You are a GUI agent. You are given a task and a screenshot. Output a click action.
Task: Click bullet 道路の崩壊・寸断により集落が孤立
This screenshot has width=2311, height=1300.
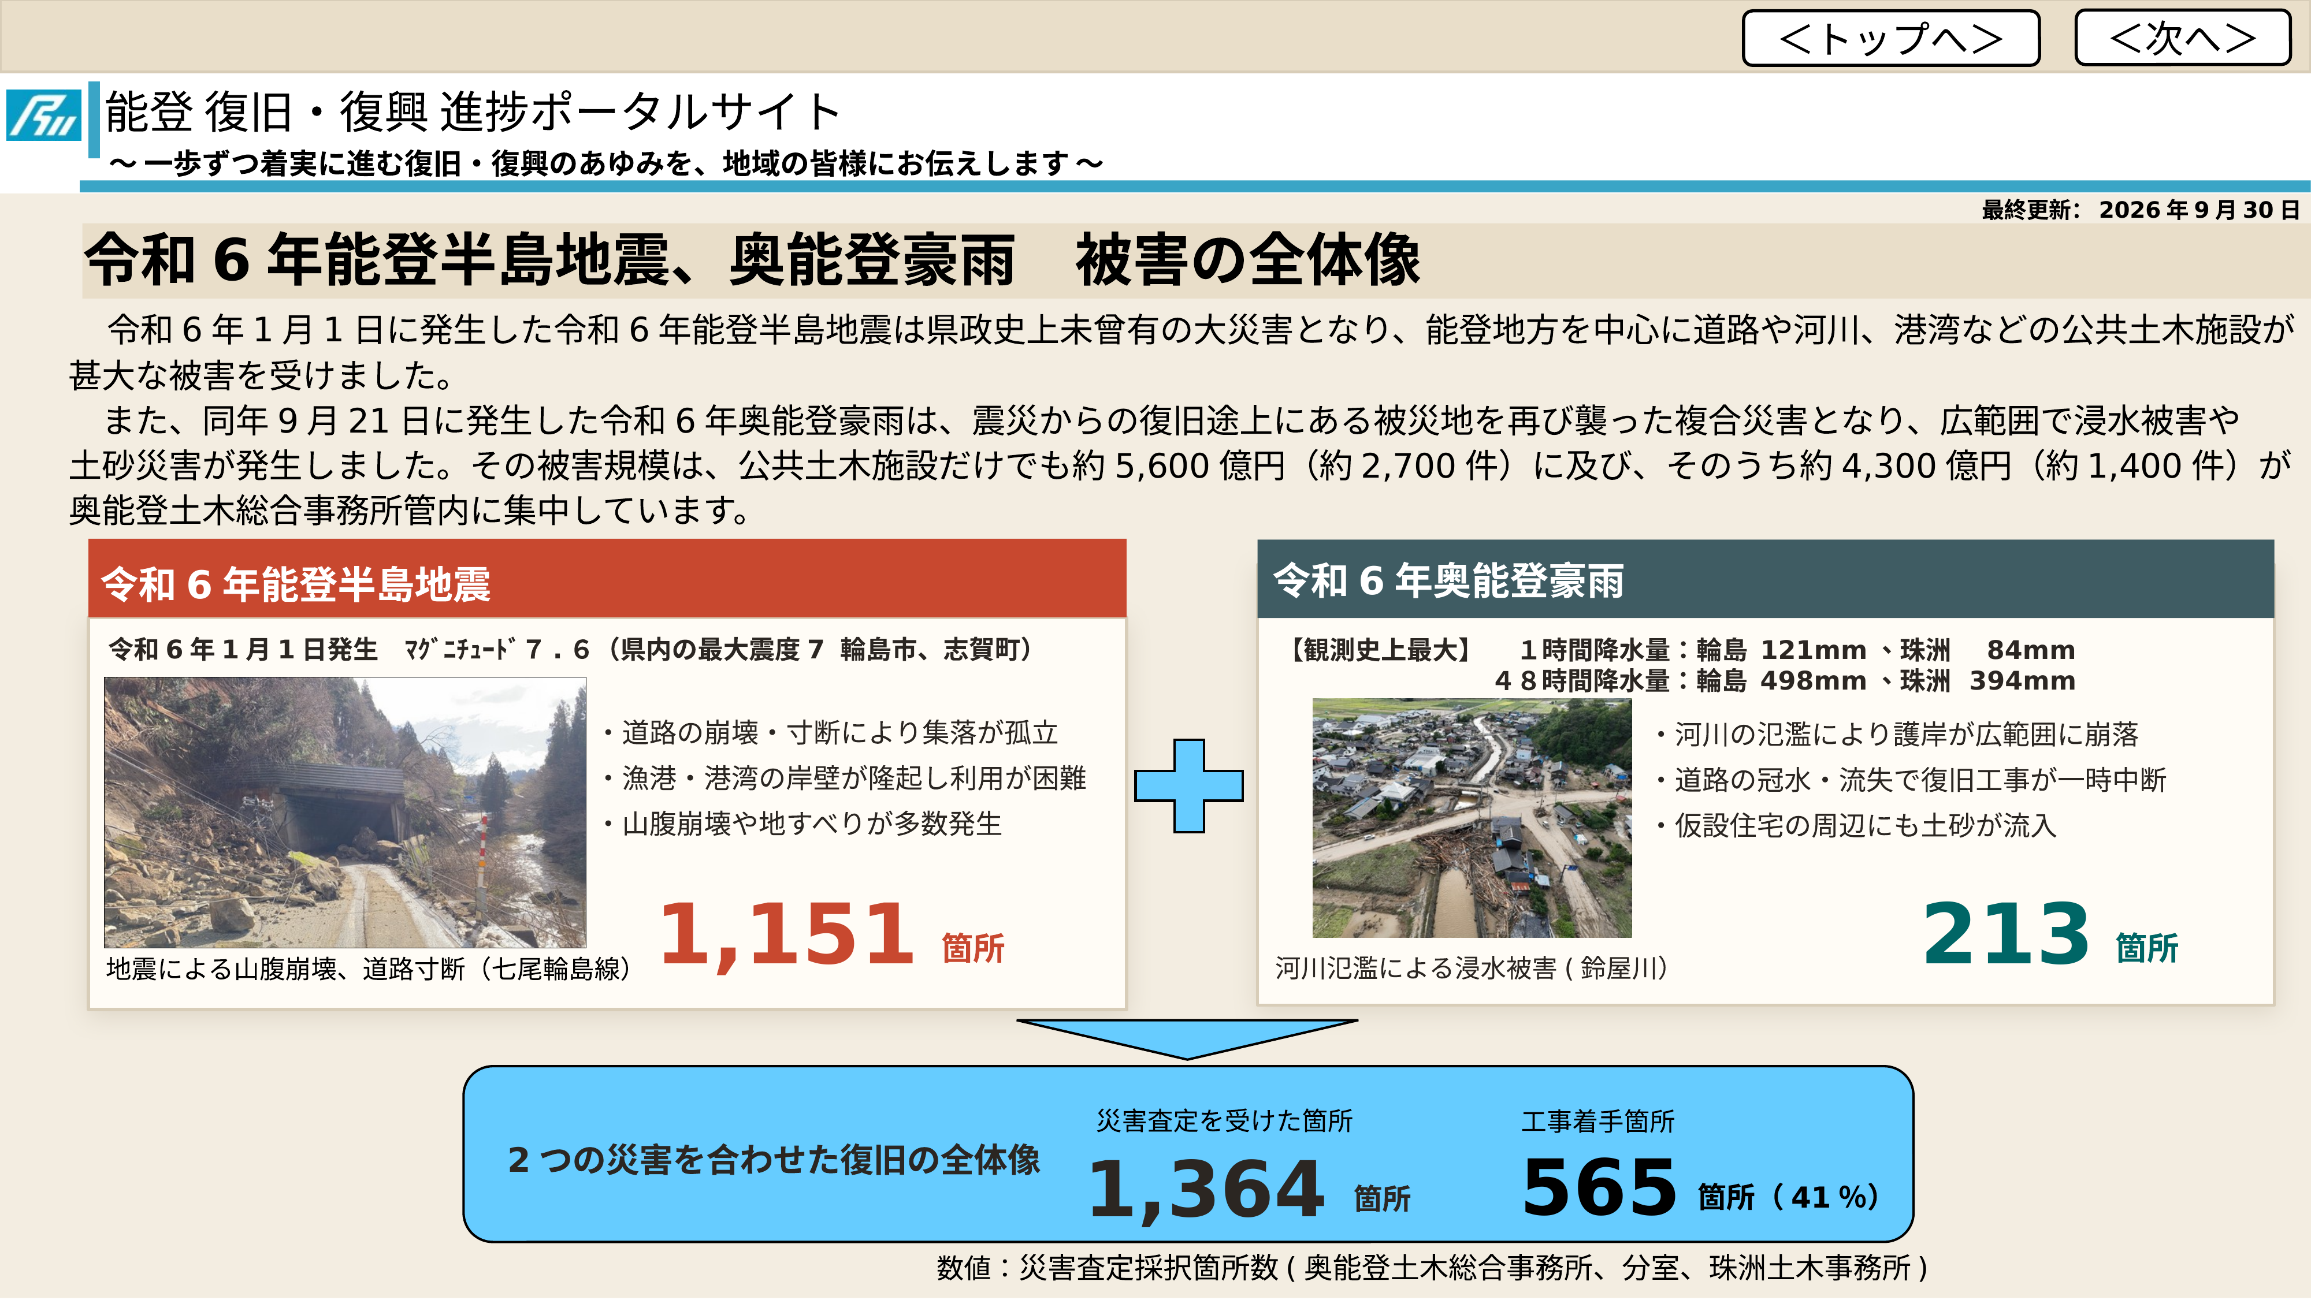click(831, 733)
